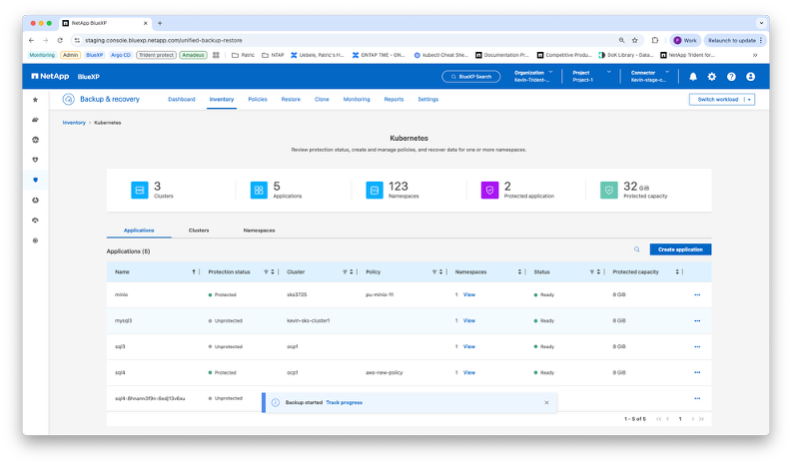Click the kevin-sks-cluster1 cluster cell
Image resolution: width=792 pixels, height=465 pixels.
(309, 320)
